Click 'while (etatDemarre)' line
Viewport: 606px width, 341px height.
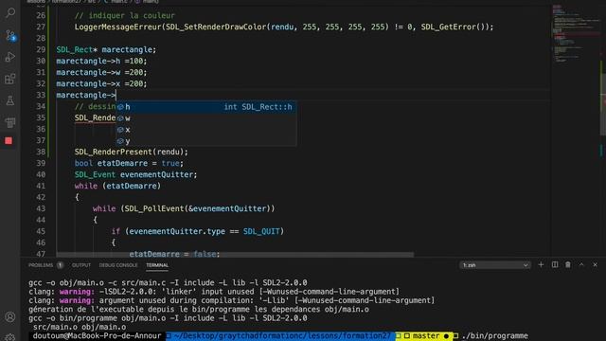[x=117, y=186]
